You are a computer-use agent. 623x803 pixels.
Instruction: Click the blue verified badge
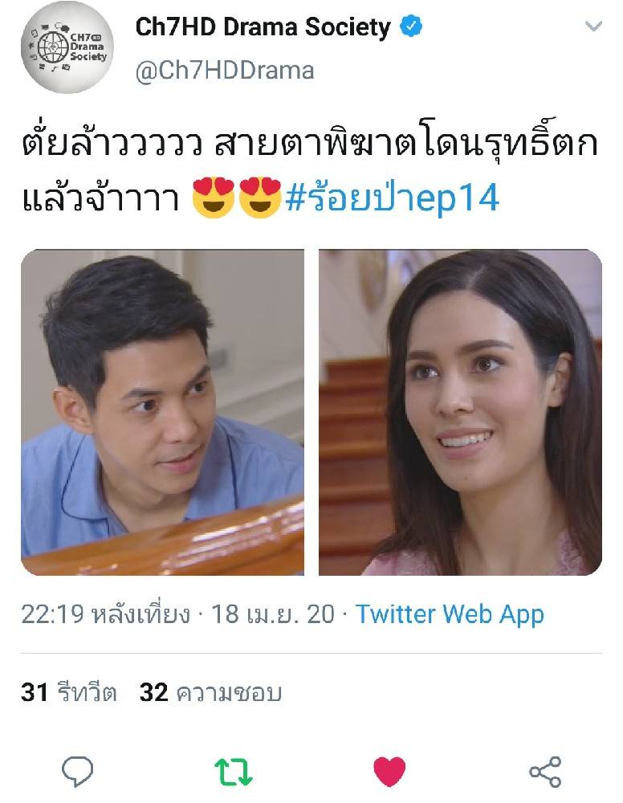[410, 26]
